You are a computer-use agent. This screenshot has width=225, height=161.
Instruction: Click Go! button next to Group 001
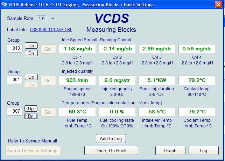[x=48, y=80]
